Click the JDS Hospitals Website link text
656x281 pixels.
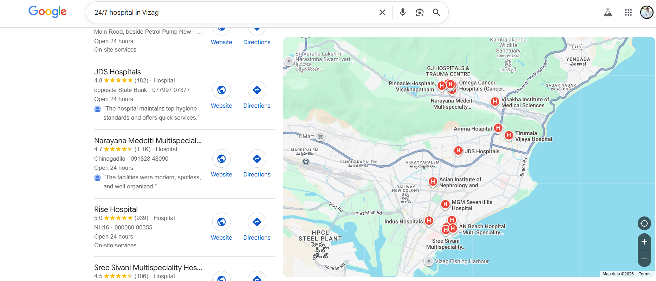(221, 106)
